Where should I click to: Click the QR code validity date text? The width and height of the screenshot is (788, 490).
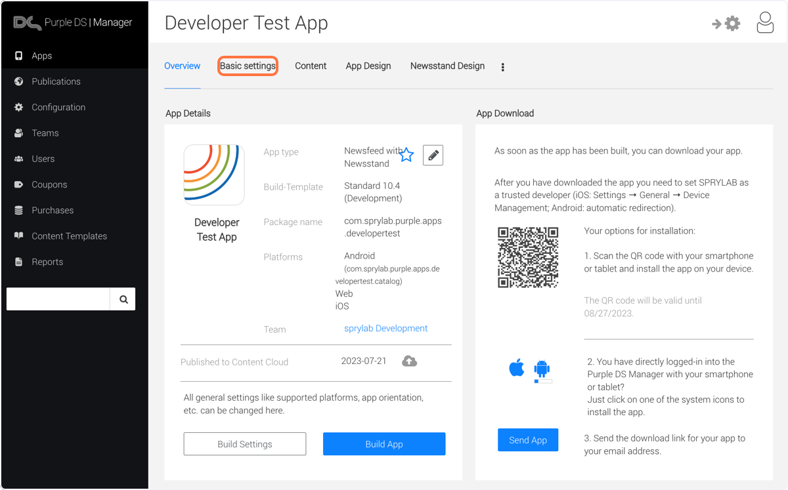[x=643, y=307]
